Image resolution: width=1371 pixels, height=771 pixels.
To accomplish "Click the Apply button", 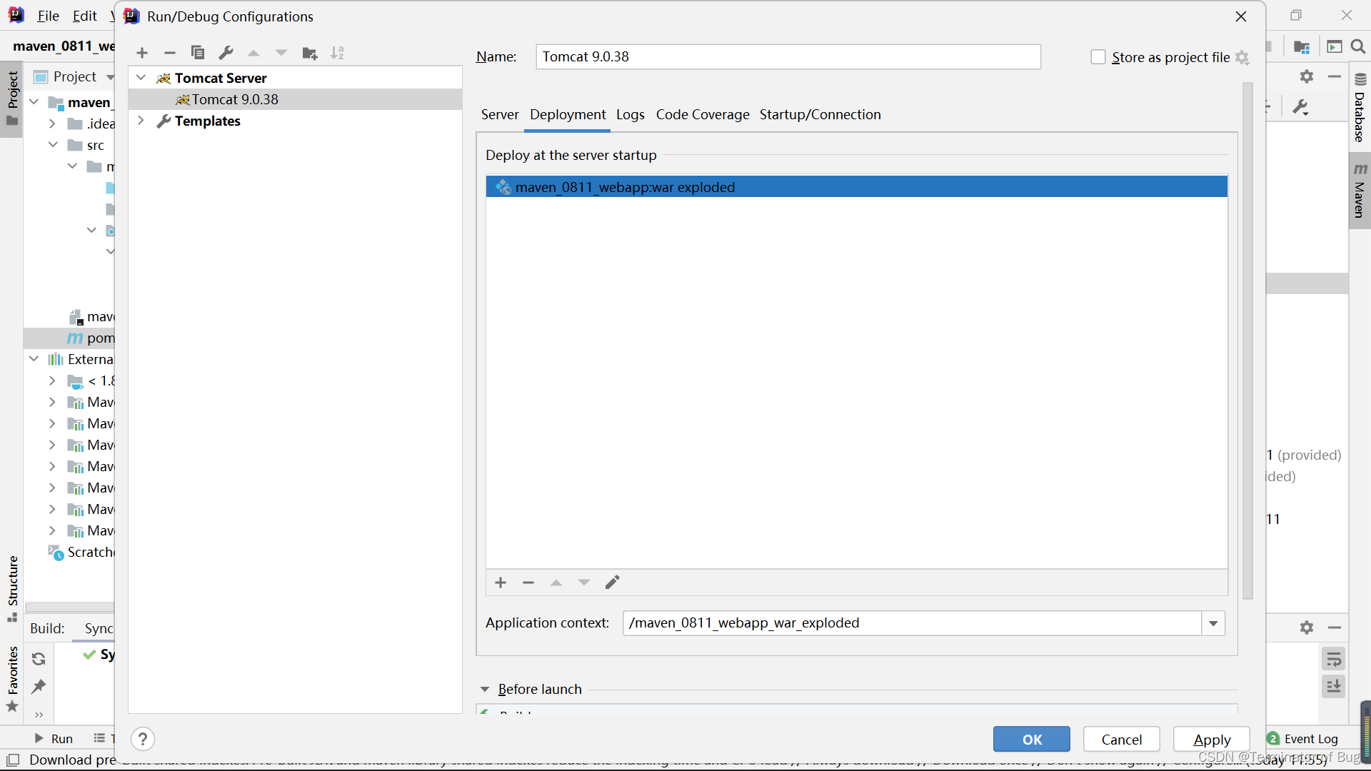I will click(x=1211, y=740).
